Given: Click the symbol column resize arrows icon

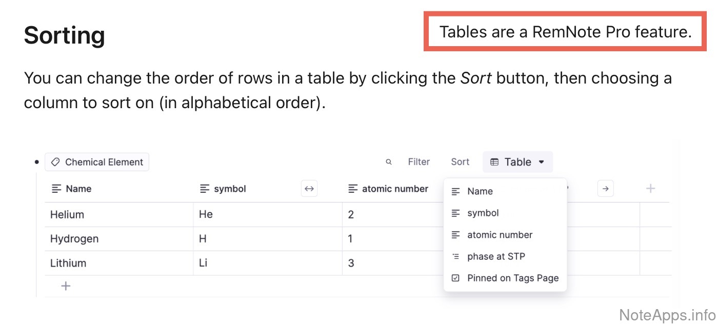Looking at the screenshot, I should (309, 189).
